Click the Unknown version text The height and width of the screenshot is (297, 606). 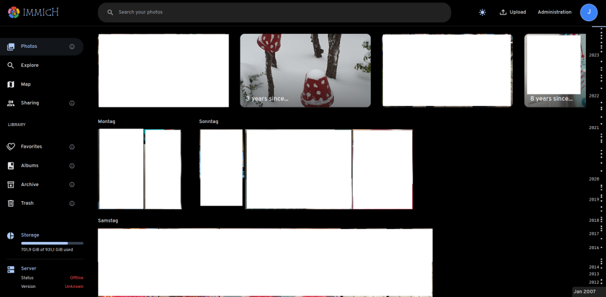click(74, 287)
